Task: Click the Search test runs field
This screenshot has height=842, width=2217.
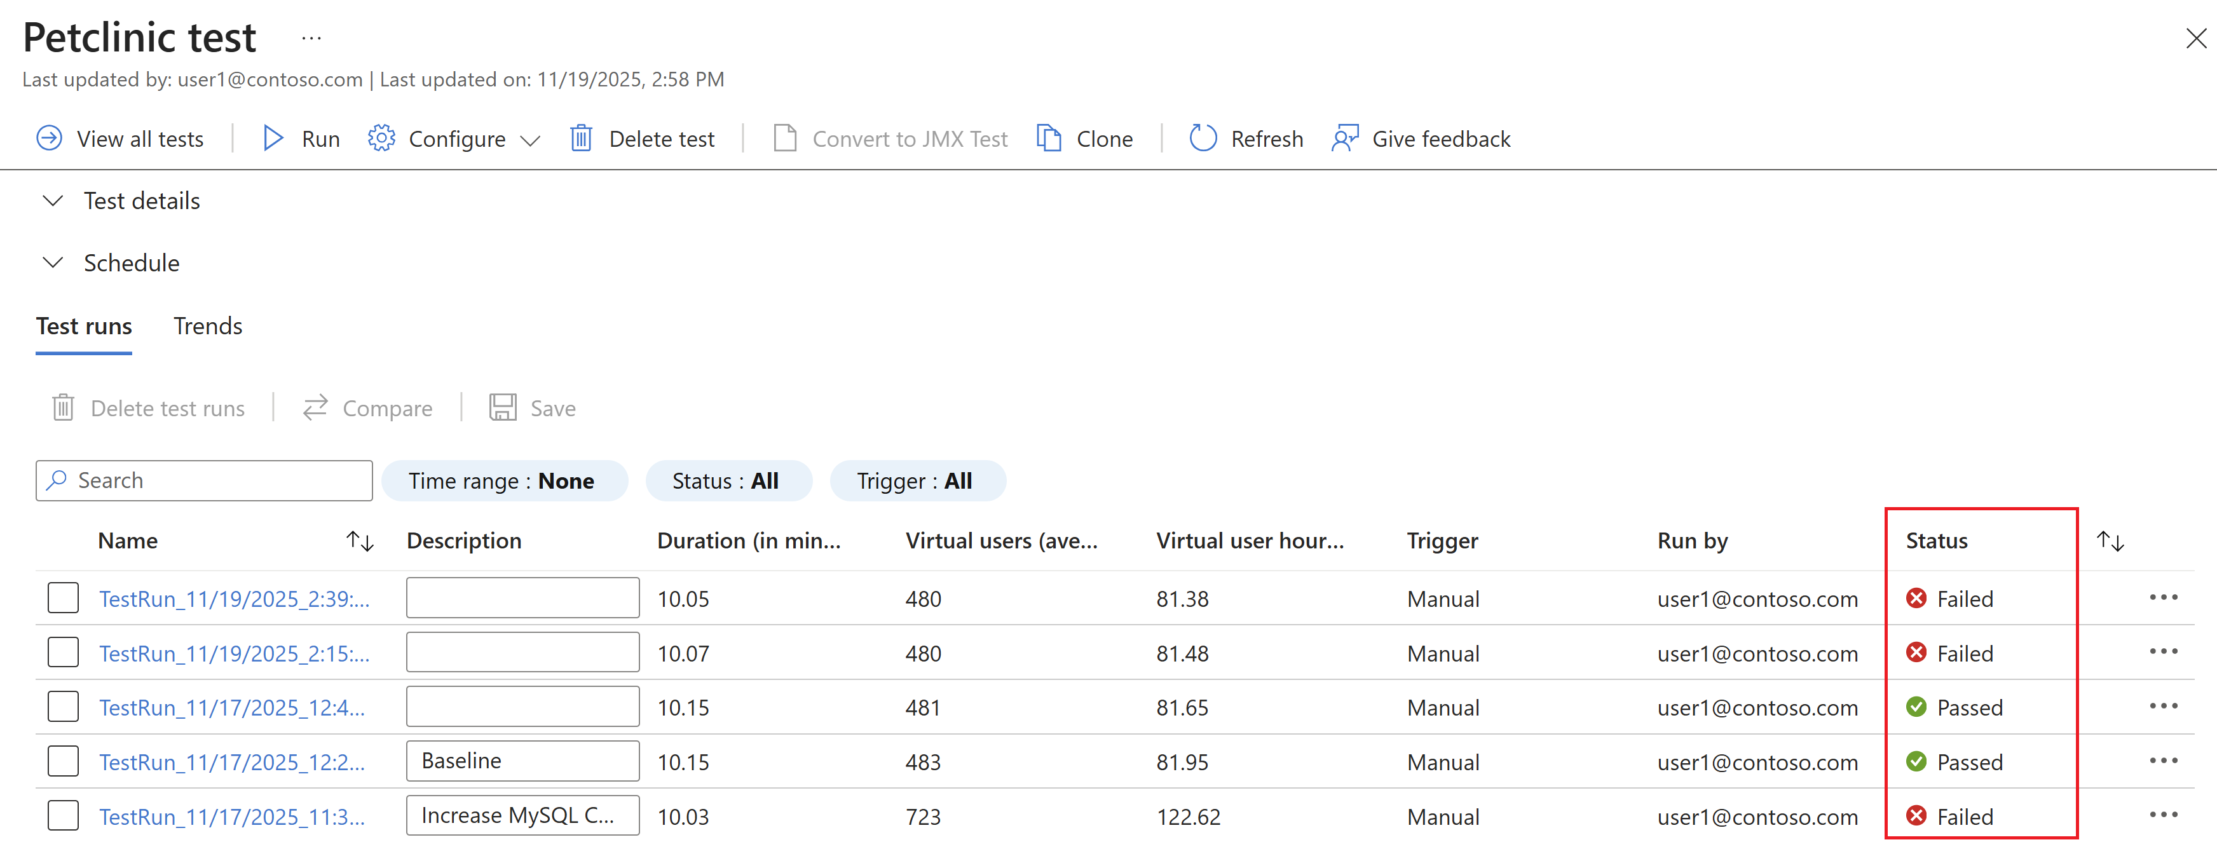Action: click(x=204, y=481)
